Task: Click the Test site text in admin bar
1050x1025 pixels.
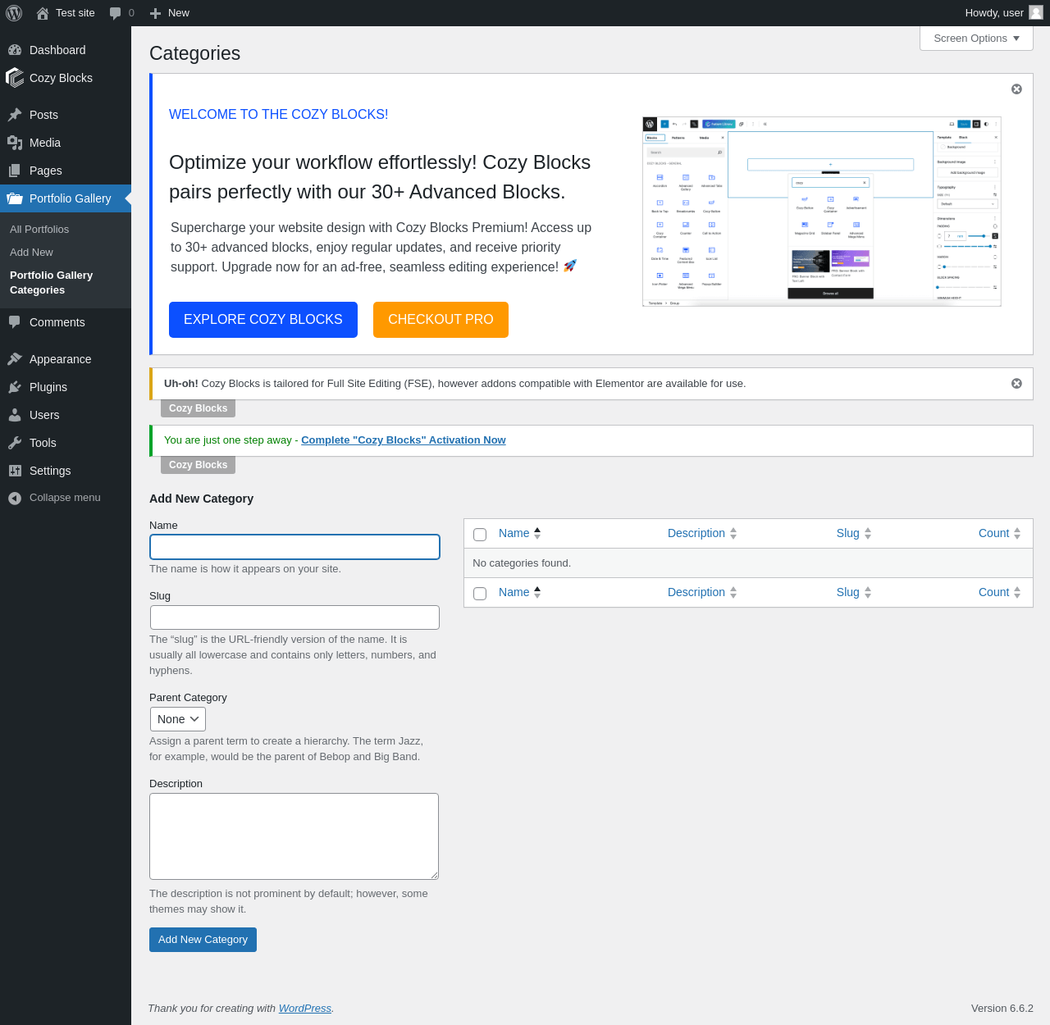Action: click(75, 13)
